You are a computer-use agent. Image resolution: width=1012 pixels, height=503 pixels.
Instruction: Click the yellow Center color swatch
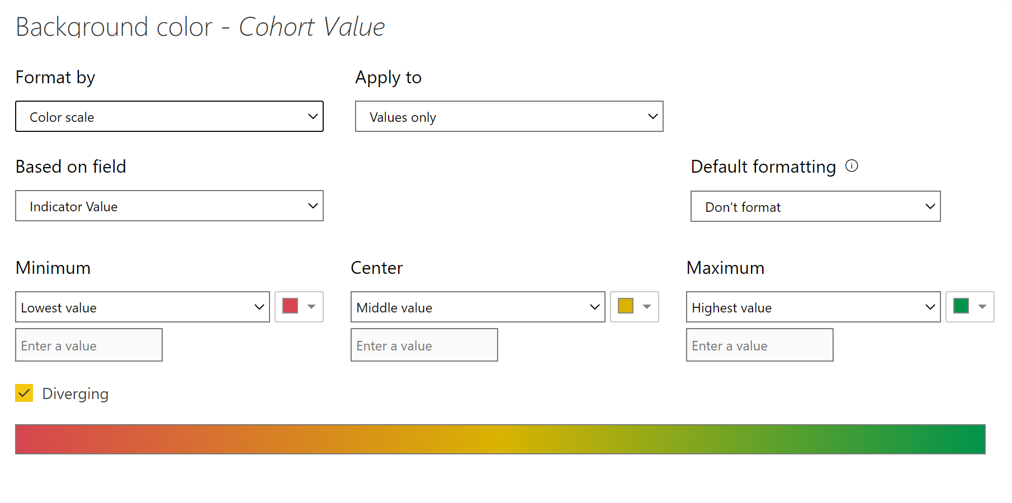point(626,306)
